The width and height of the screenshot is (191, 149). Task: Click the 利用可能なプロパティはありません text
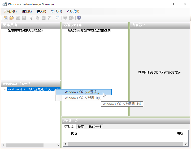click(159, 72)
